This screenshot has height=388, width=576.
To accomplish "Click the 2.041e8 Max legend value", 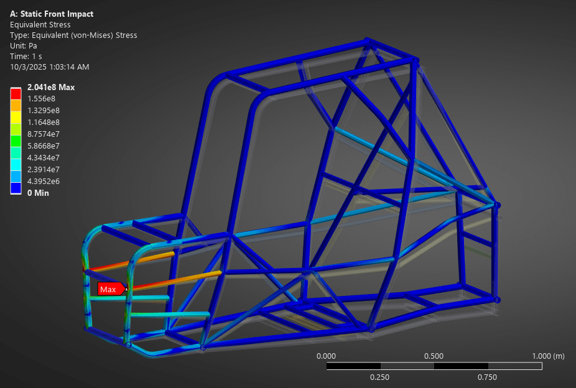I will point(51,87).
